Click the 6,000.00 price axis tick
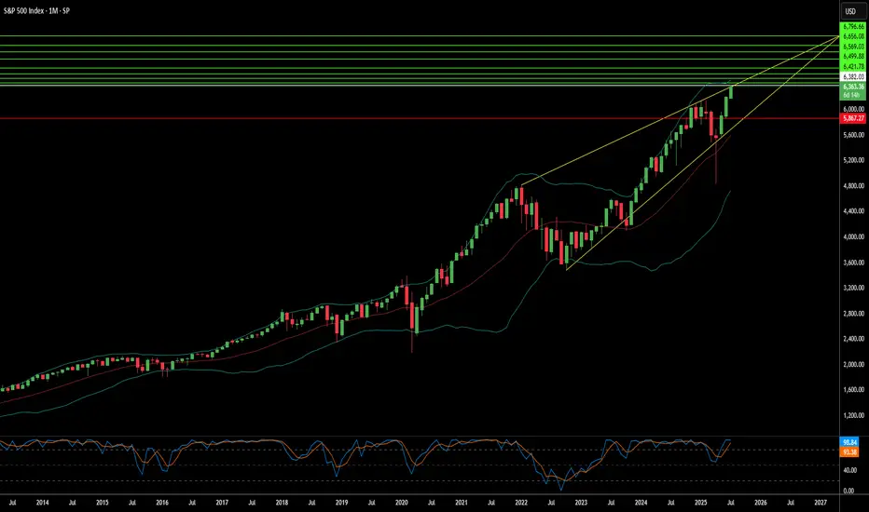 853,109
